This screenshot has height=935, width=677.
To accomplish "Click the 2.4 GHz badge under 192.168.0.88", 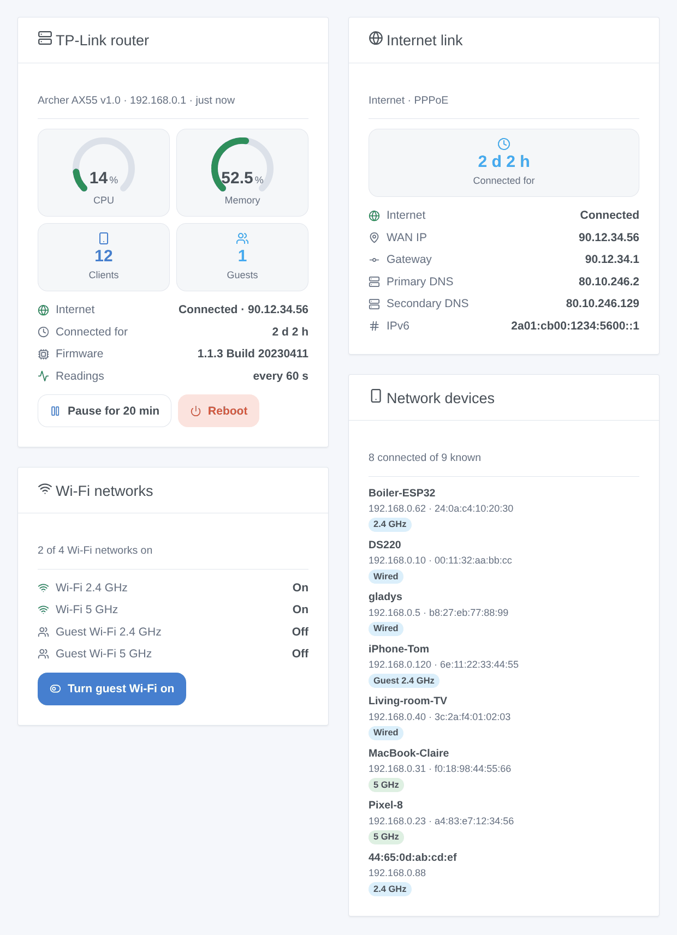I will (x=390, y=889).
